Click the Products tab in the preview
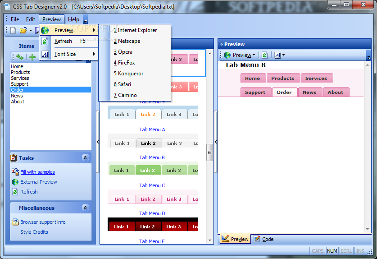The height and width of the screenshot is (259, 377). point(283,78)
